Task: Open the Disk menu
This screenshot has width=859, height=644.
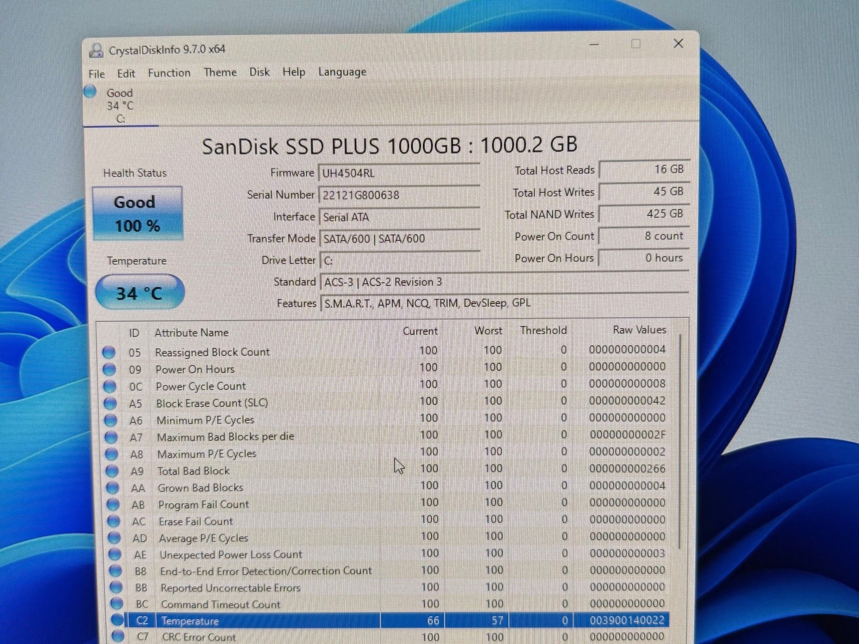Action: tap(259, 72)
